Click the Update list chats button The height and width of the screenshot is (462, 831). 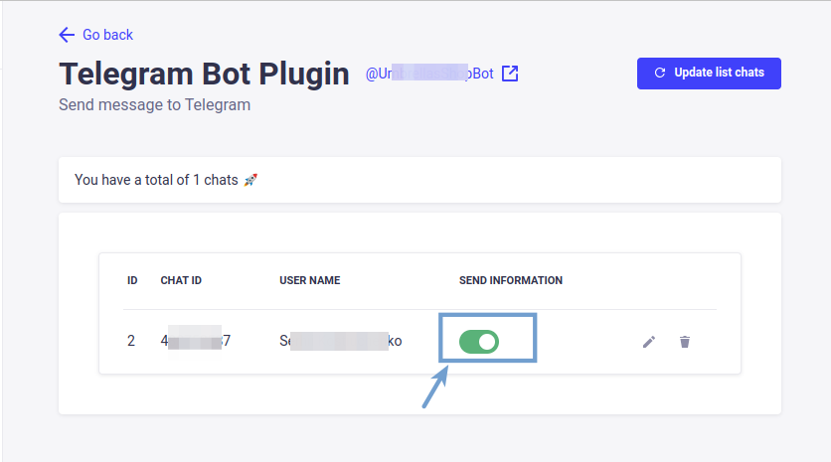(x=709, y=74)
